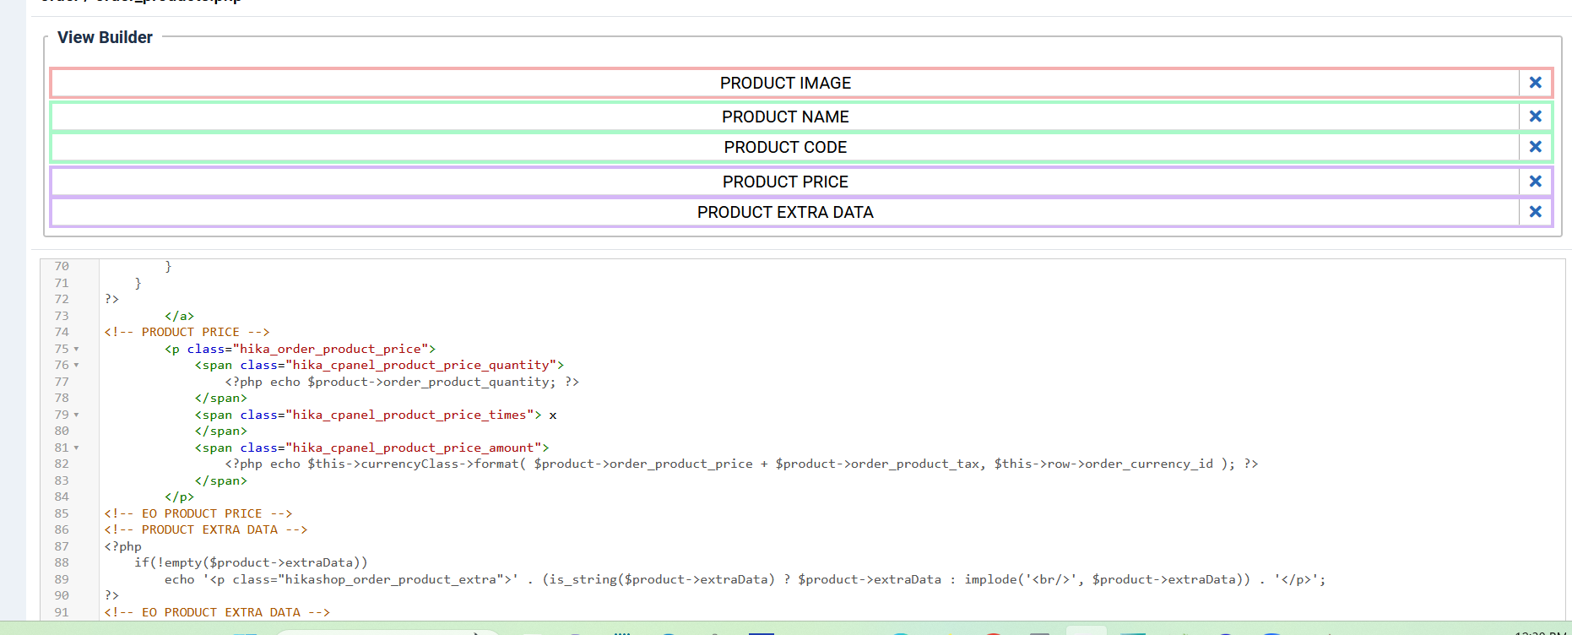Select the PRODUCT PRICE row in View Builder
The image size is (1572, 635).
[x=784, y=182]
